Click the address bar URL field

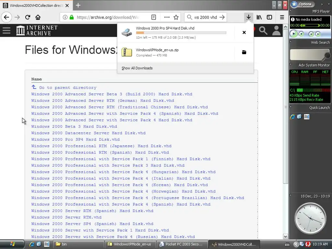[108, 18]
